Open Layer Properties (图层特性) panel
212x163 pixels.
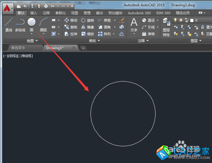pyautogui.click(x=166, y=27)
